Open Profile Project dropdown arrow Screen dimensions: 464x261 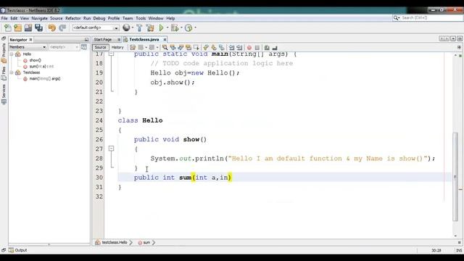tap(195, 28)
